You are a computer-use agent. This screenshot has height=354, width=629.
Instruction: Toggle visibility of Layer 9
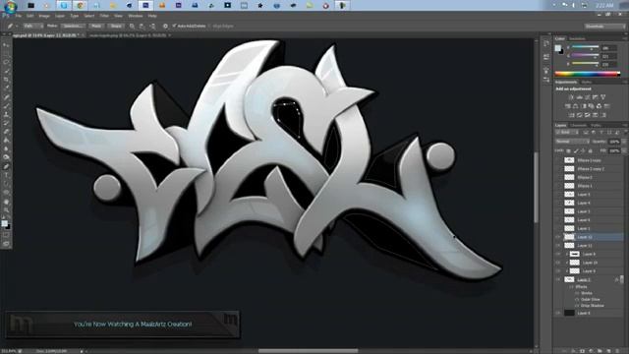tap(558, 271)
